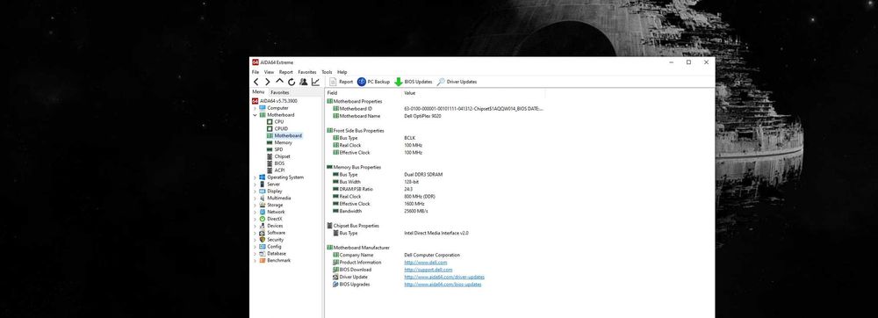Image resolution: width=878 pixels, height=318 pixels.
Task: Open user management via the person icon
Action: tap(303, 82)
